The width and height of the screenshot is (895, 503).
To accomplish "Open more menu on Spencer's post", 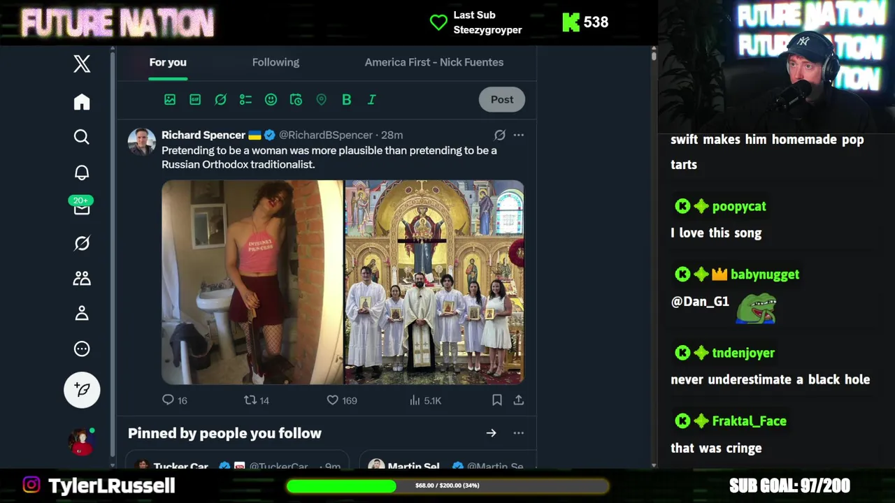I will 519,135.
